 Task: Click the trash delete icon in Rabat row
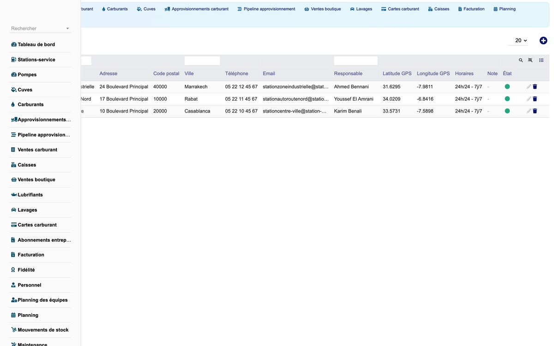(535, 99)
